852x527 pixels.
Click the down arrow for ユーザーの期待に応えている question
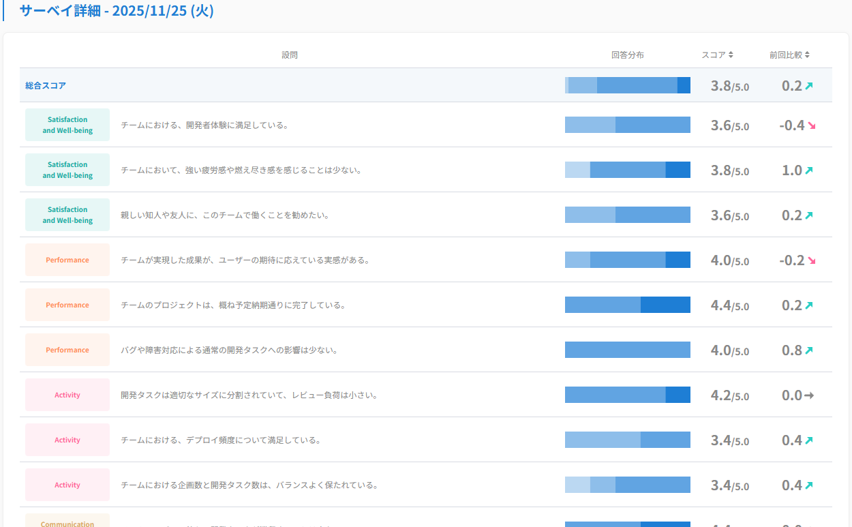[x=812, y=260]
